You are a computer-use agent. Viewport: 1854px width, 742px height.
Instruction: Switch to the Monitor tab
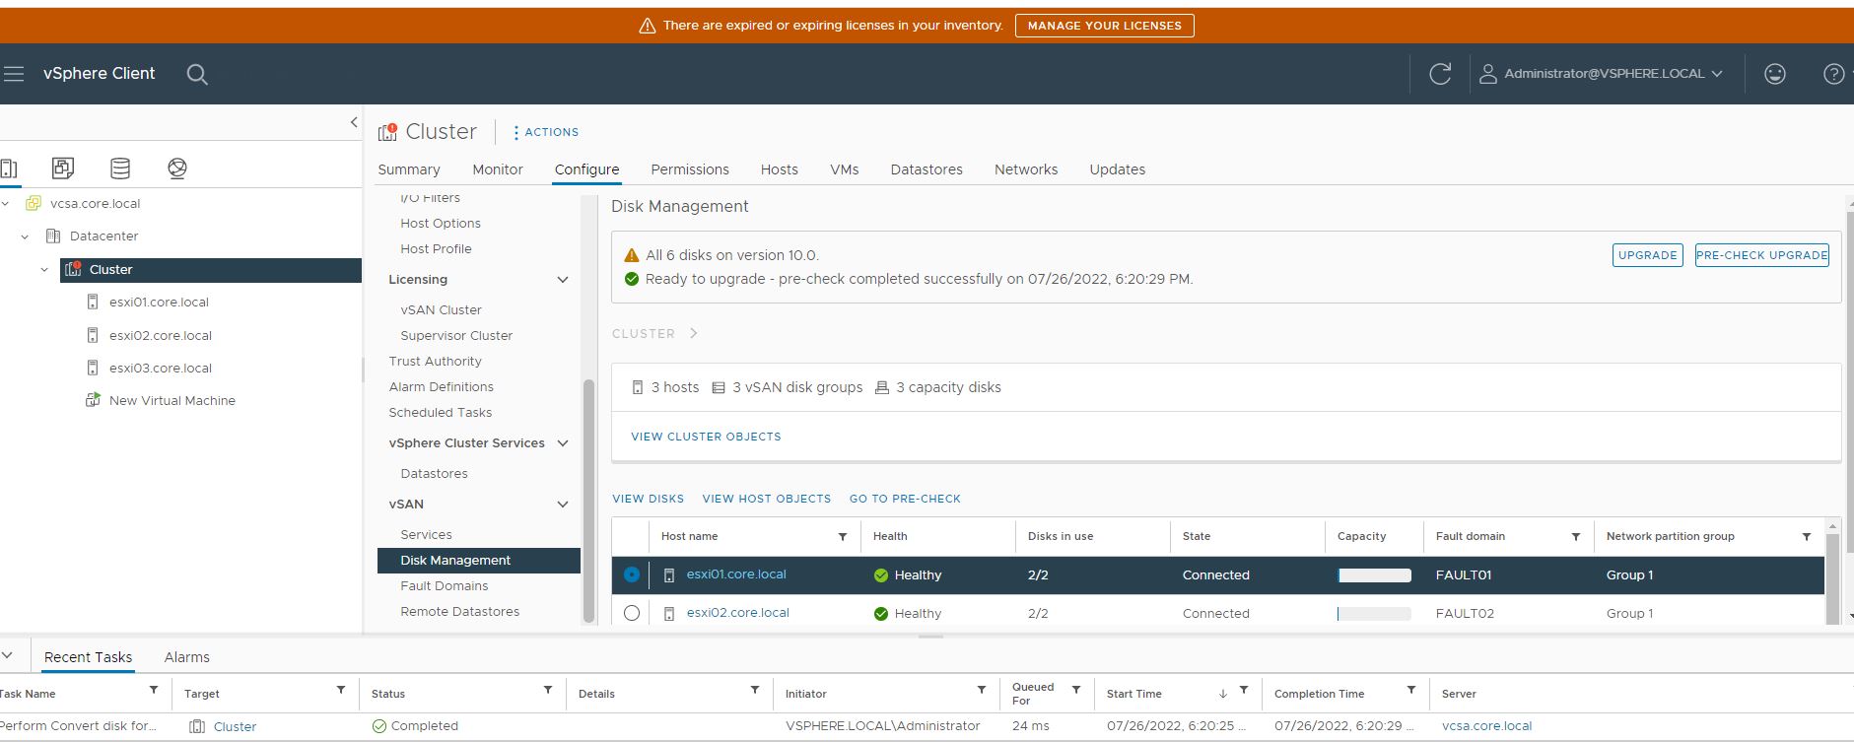[498, 169]
